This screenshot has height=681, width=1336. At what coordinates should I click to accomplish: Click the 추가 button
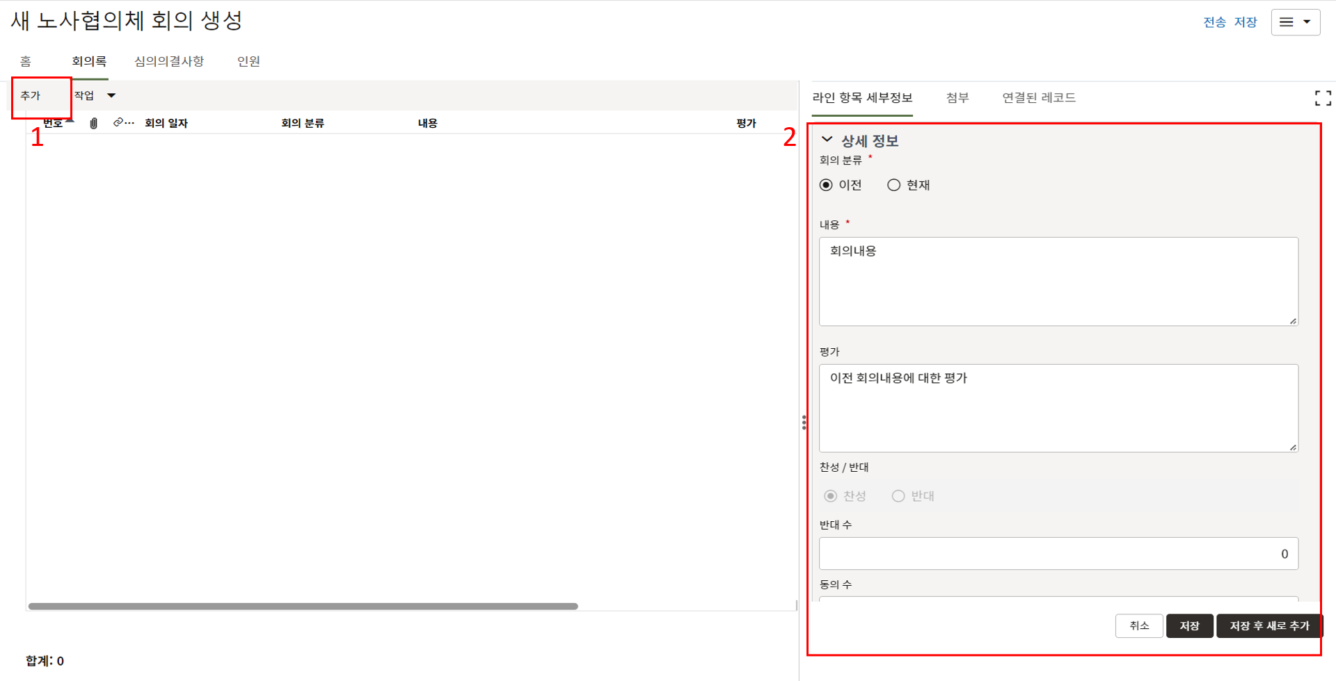point(31,95)
